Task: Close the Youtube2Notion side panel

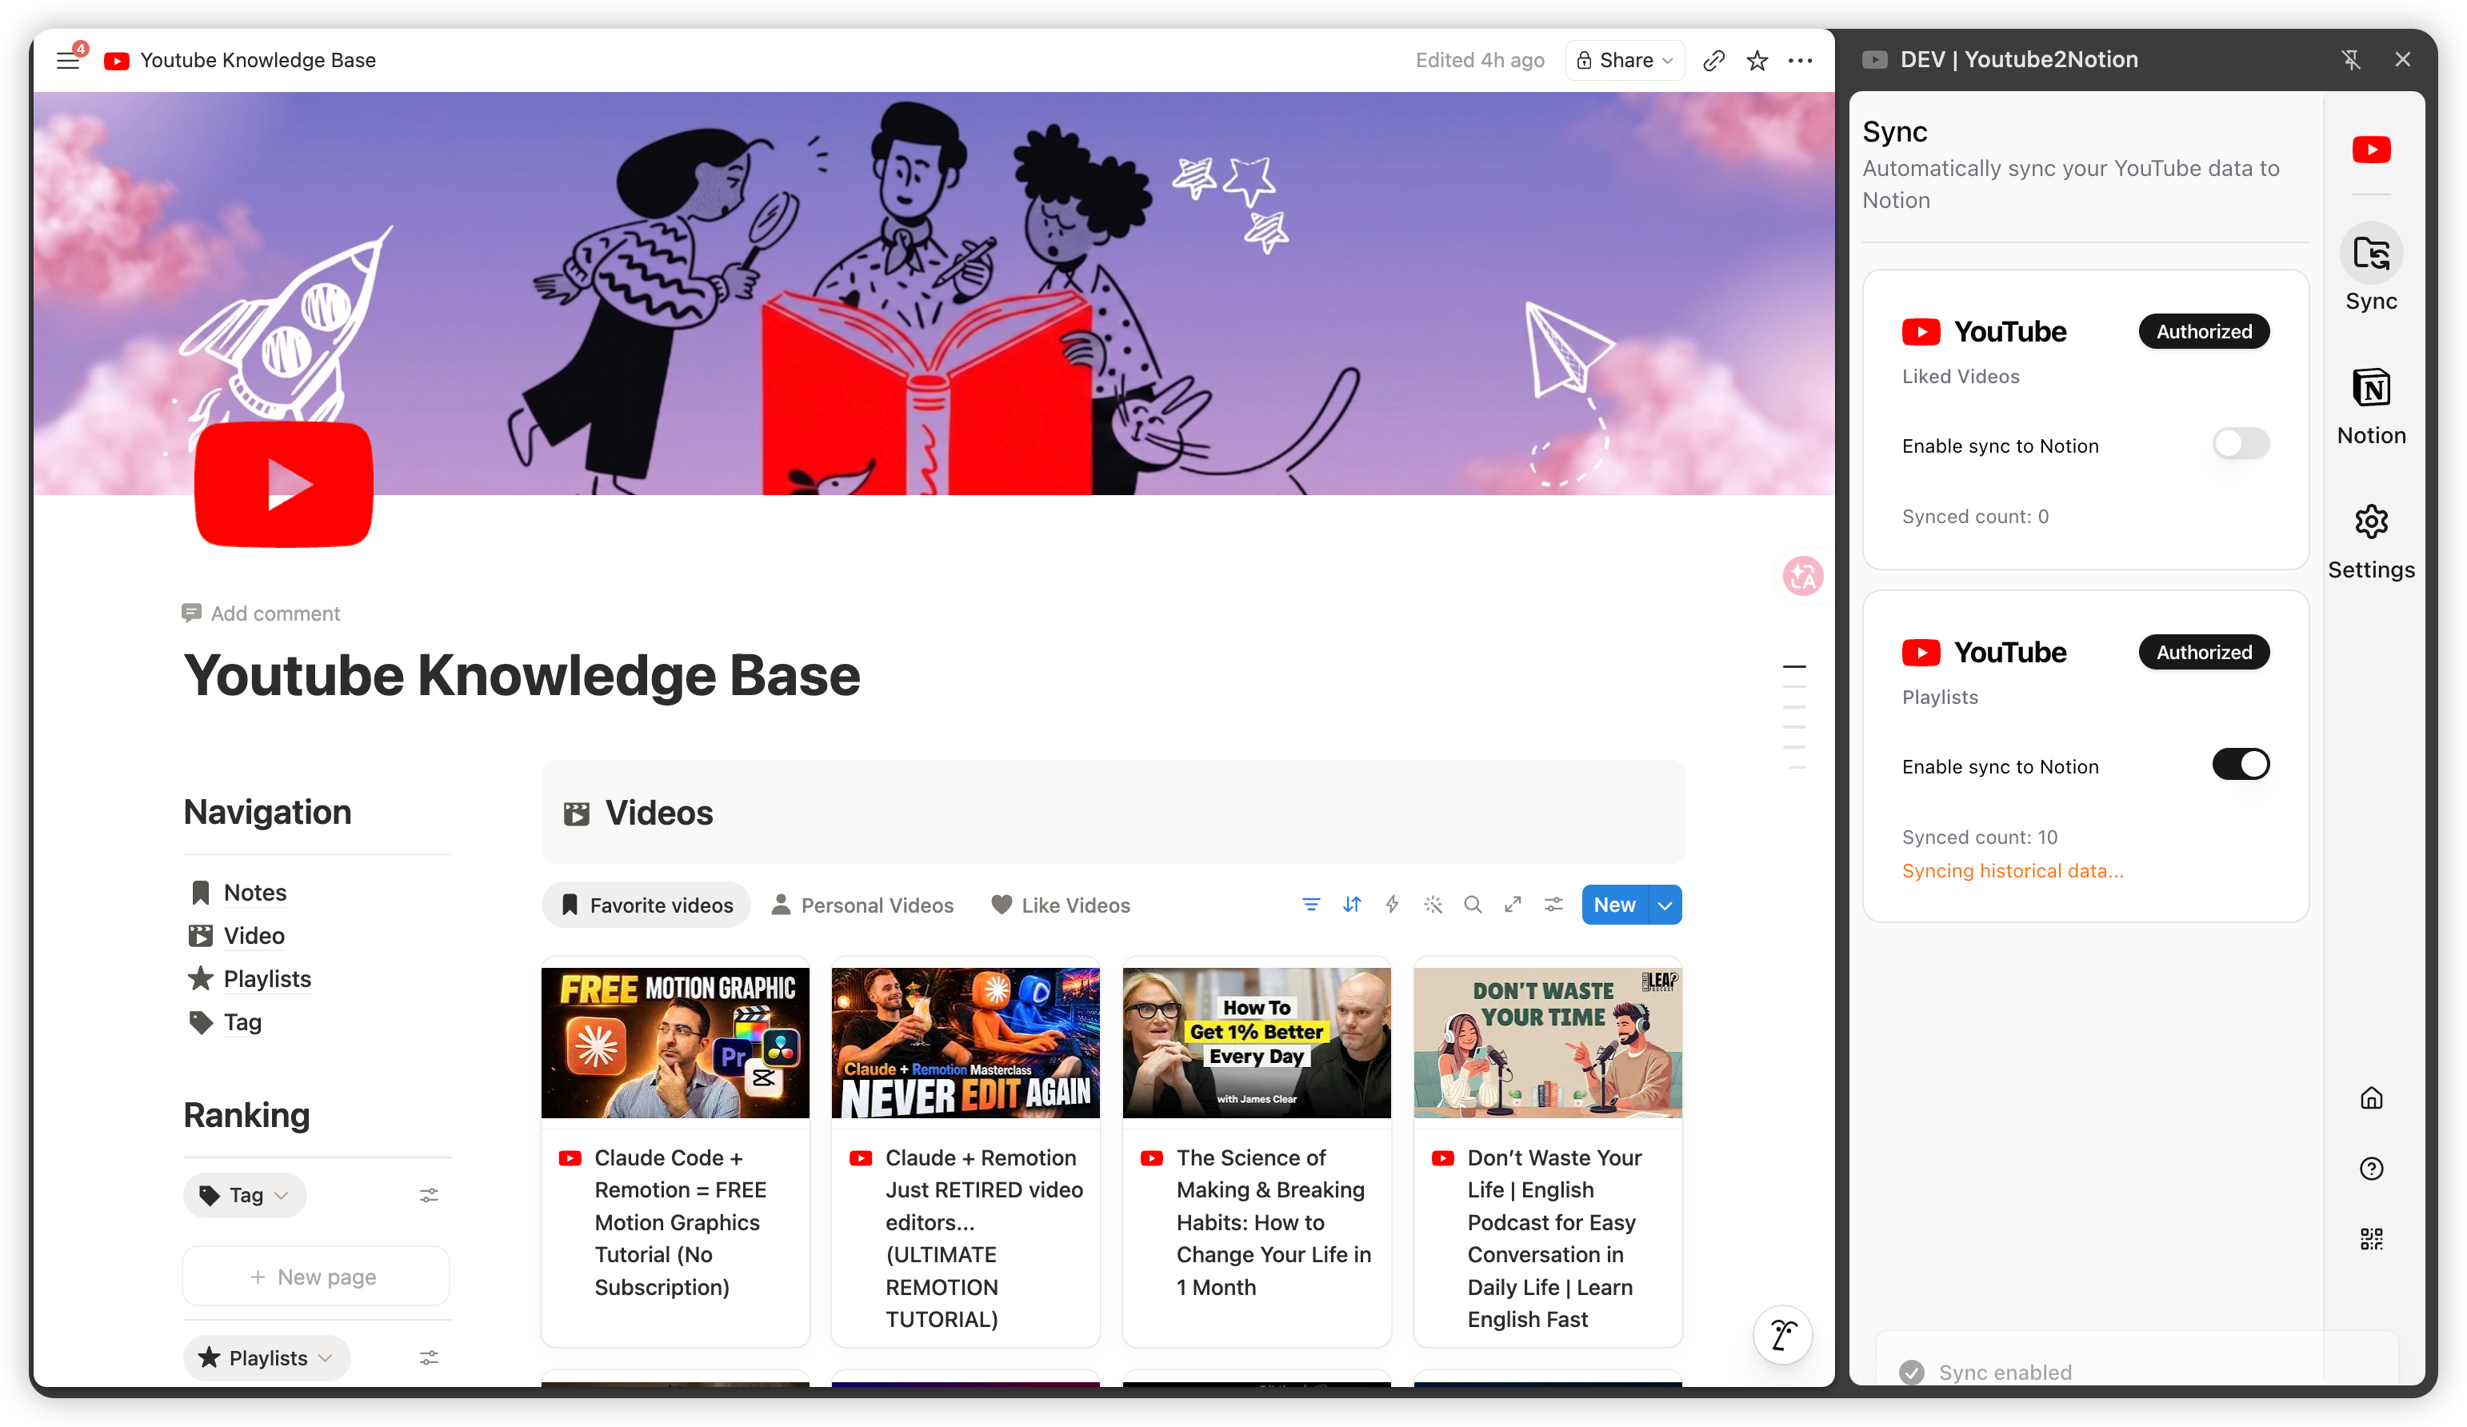Action: [2402, 60]
